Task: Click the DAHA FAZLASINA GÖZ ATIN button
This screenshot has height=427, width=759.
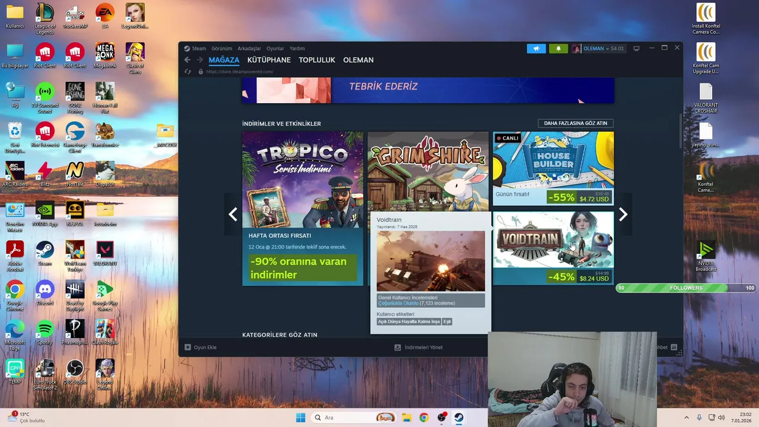Action: (576, 123)
